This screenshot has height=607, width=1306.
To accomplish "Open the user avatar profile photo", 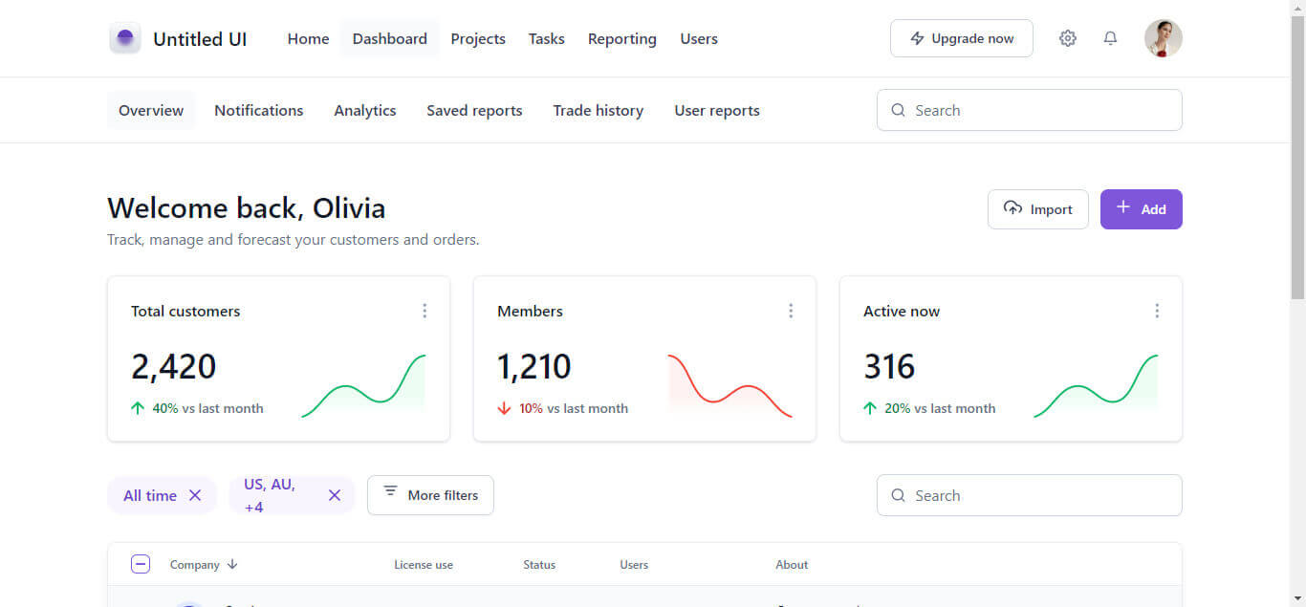I will (1164, 38).
